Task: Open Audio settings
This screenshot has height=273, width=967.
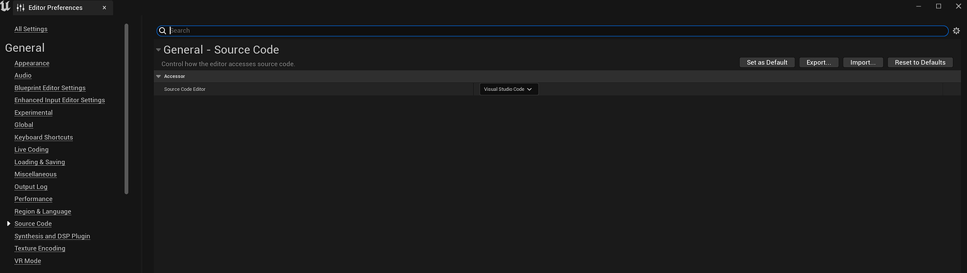Action: tap(22, 76)
